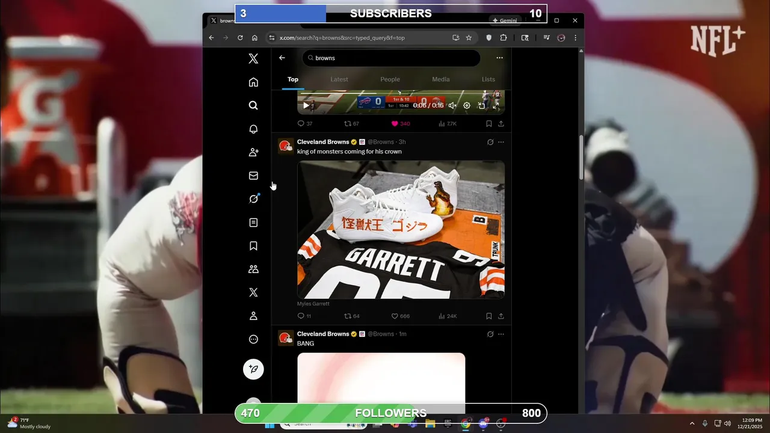Select the Top search tab
This screenshot has width=770, height=433.
(293, 79)
